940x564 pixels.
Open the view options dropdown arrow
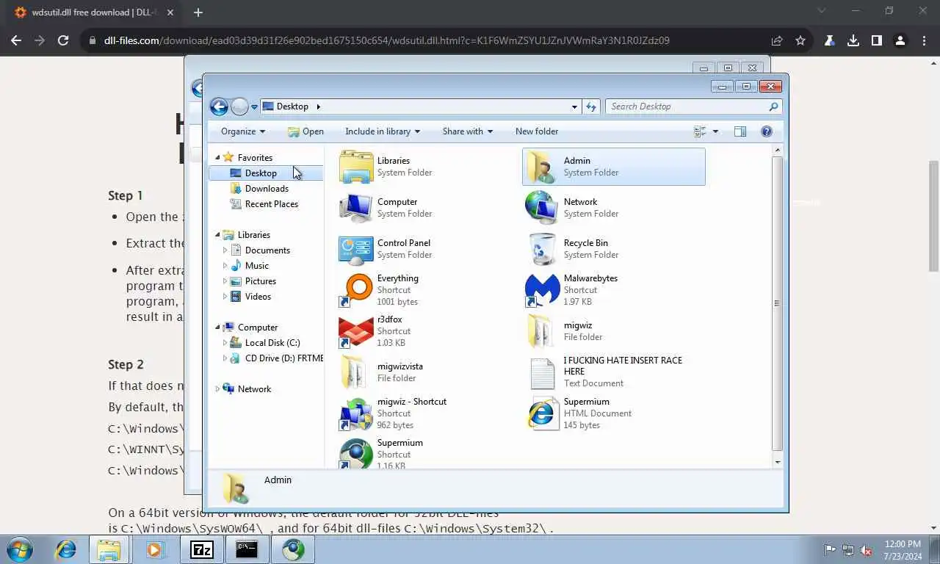715,131
